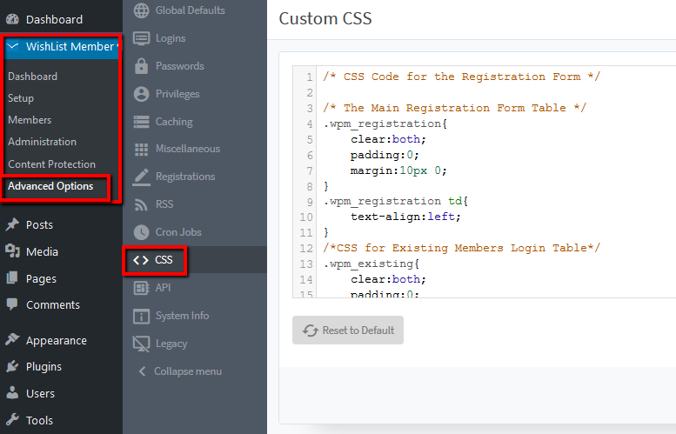The width and height of the screenshot is (676, 434).
Task: Click the Reset to Default button
Action: point(348,331)
